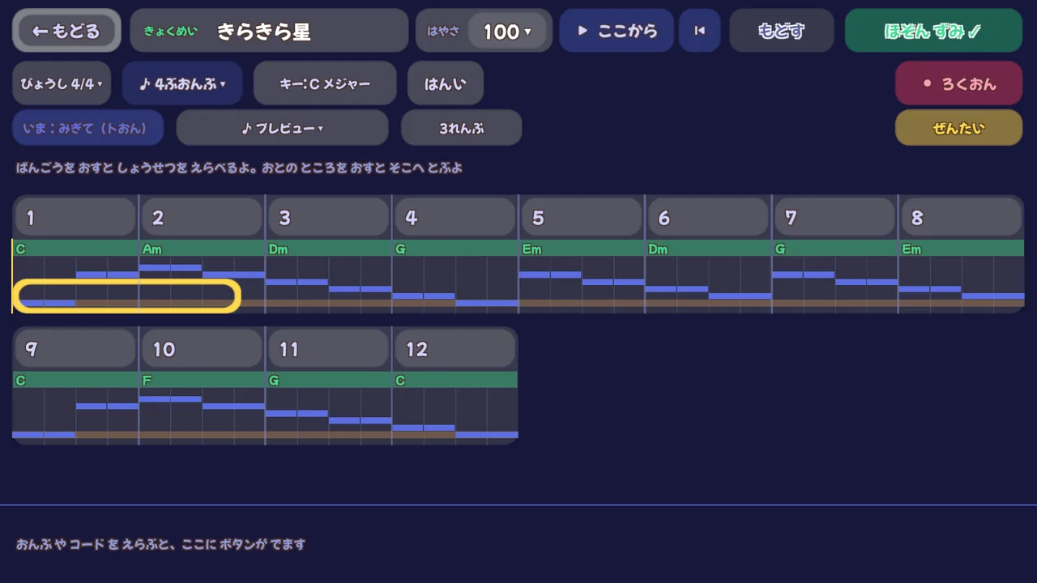Select measure number 11
This screenshot has width=1037, height=583.
[329, 349]
